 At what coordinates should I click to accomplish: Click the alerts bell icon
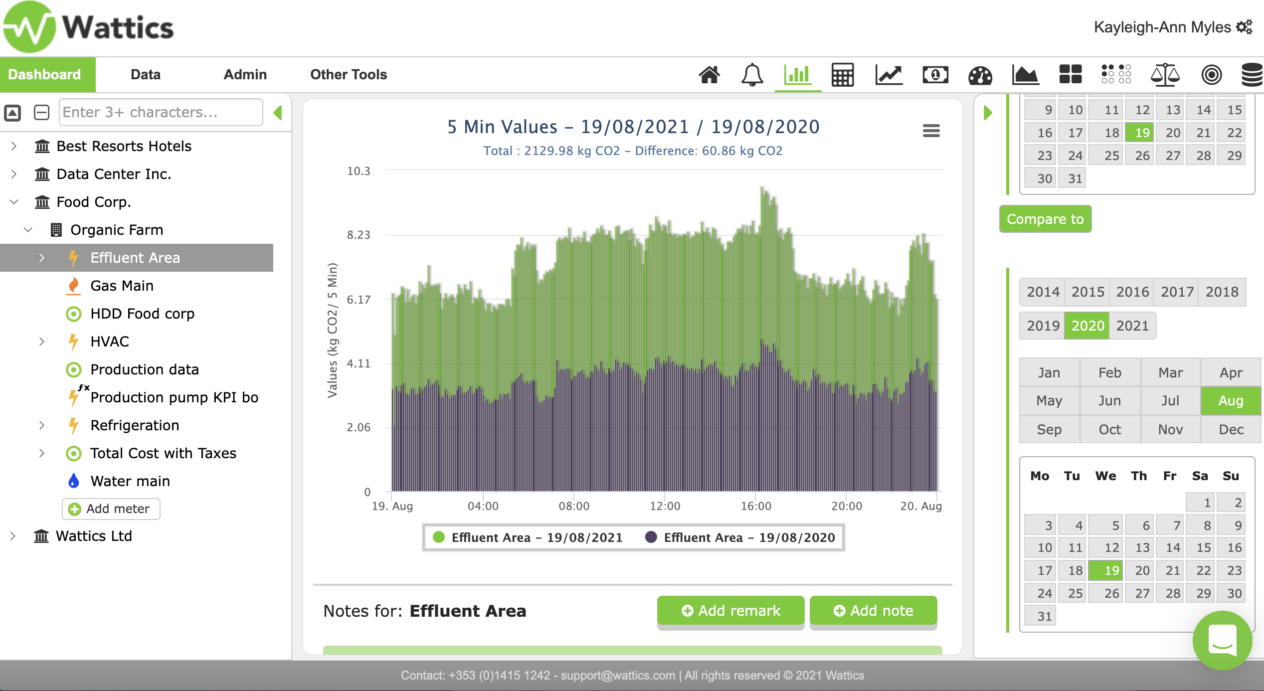(752, 75)
